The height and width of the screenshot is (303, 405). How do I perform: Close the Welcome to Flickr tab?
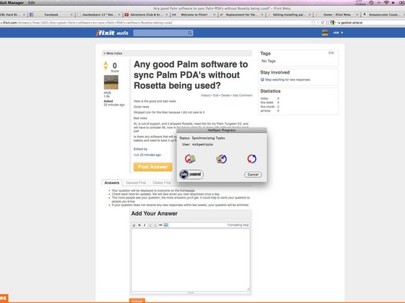coord(214,15)
